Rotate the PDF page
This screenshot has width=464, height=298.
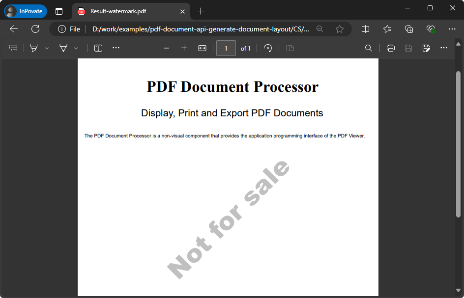tap(268, 48)
